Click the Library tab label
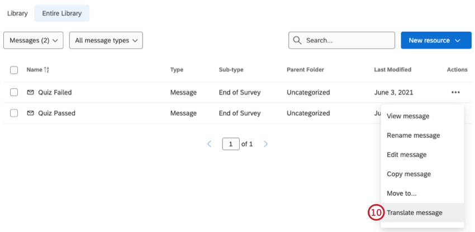 17,13
